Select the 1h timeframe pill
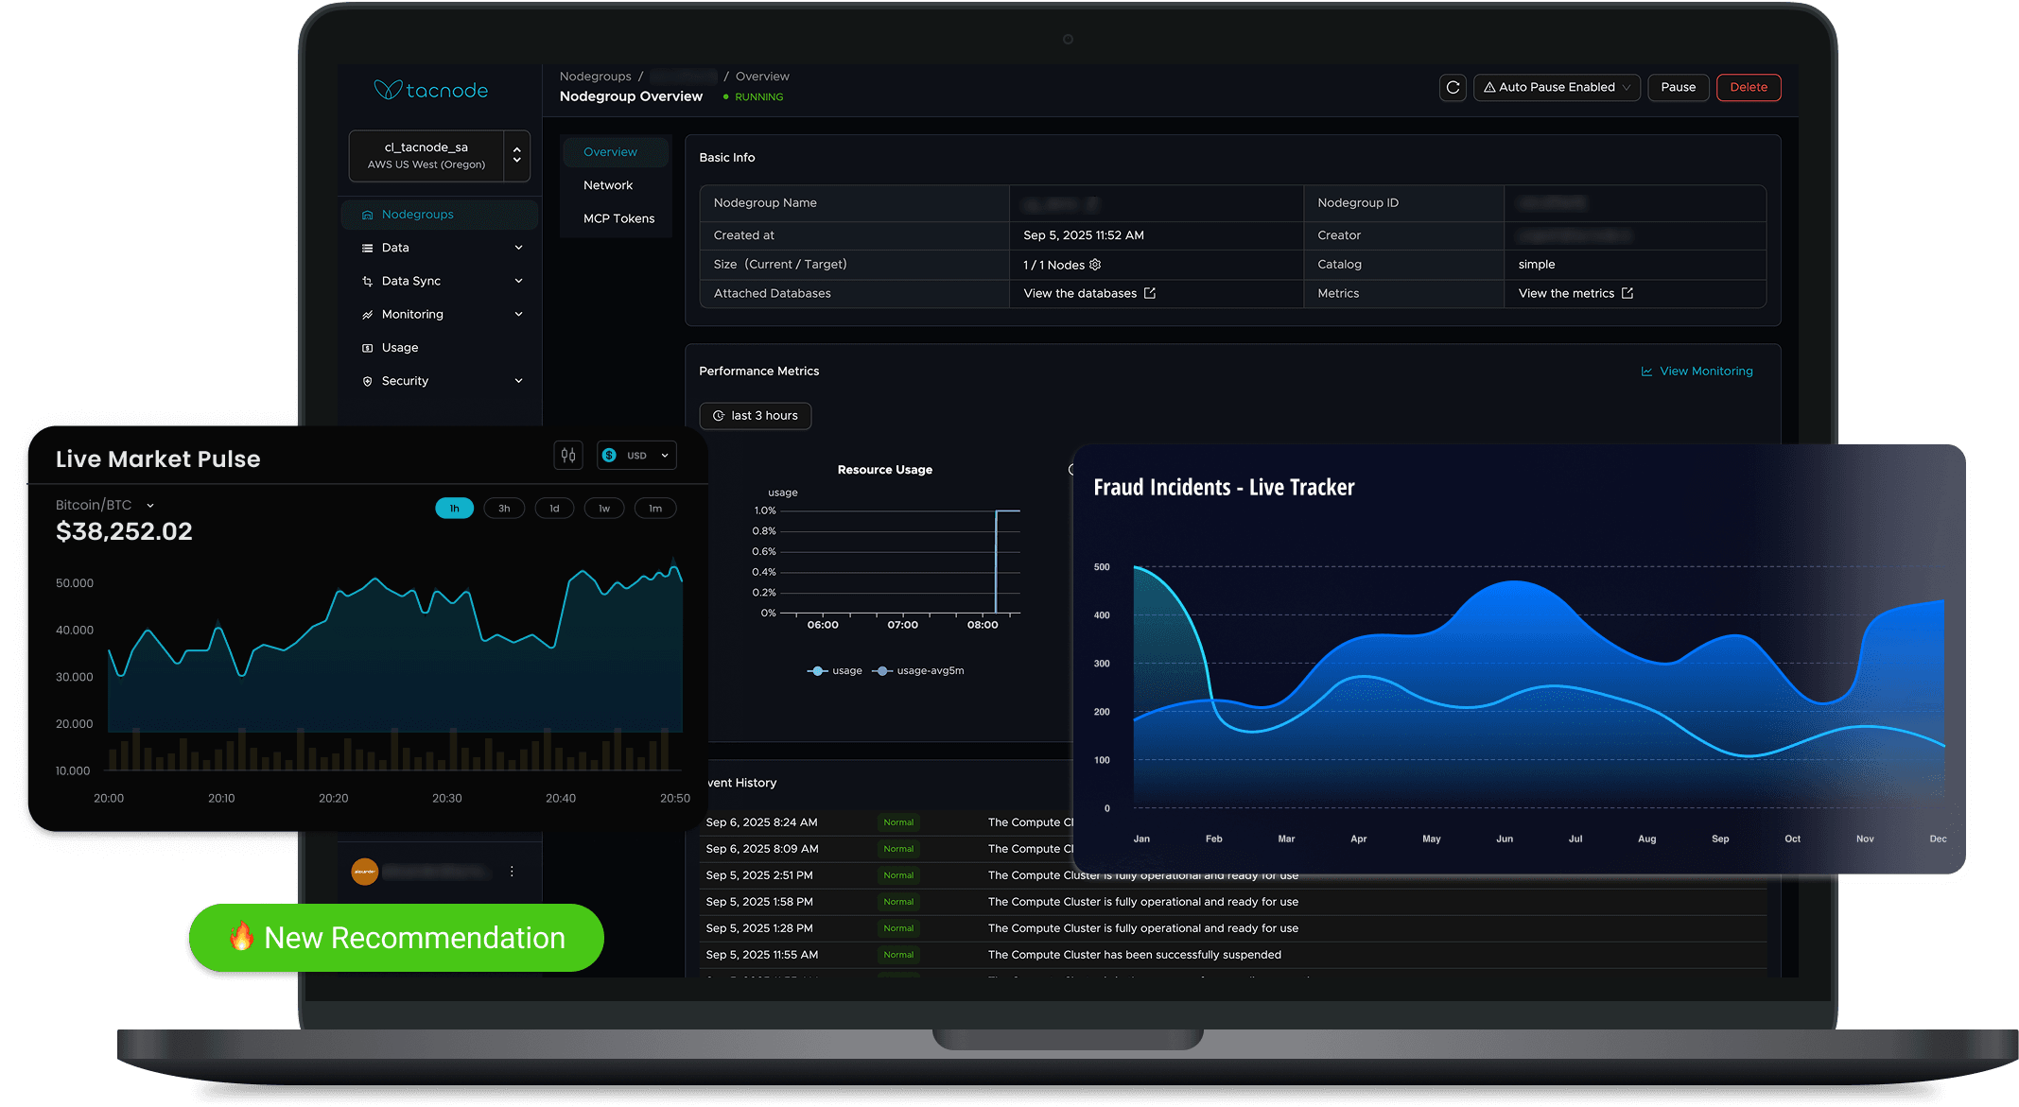Image resolution: width=2019 pixels, height=1107 pixels. point(454,509)
